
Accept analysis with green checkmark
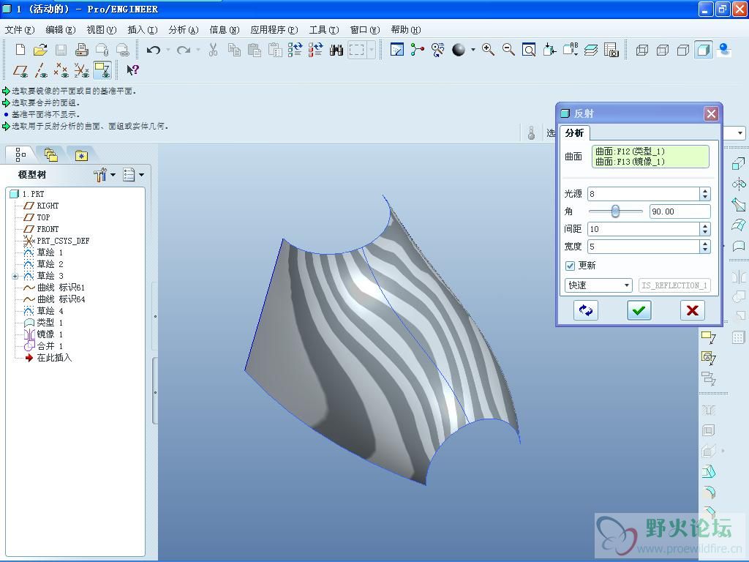pyautogui.click(x=639, y=310)
